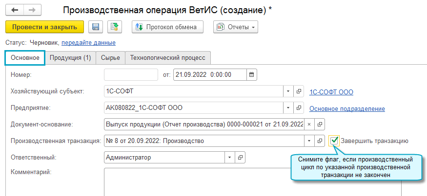Viewport: 427px width, 196px height.
Task: Go back with the left arrow
Action: [x=15, y=10]
